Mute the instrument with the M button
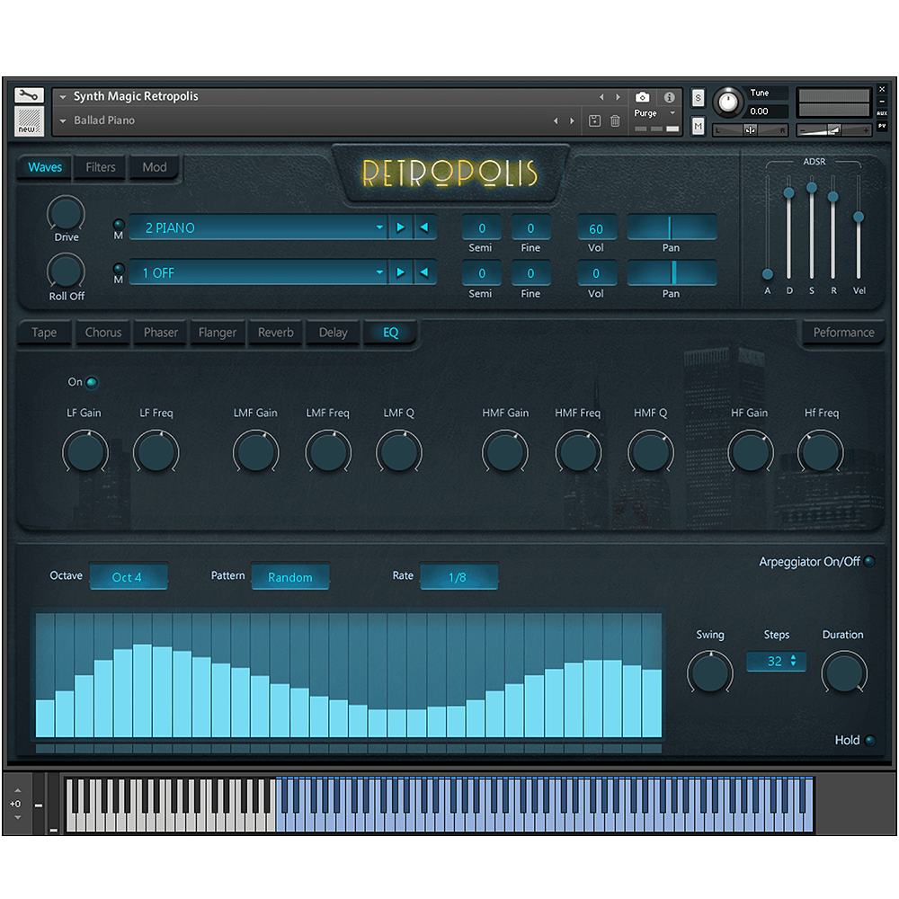 698,126
